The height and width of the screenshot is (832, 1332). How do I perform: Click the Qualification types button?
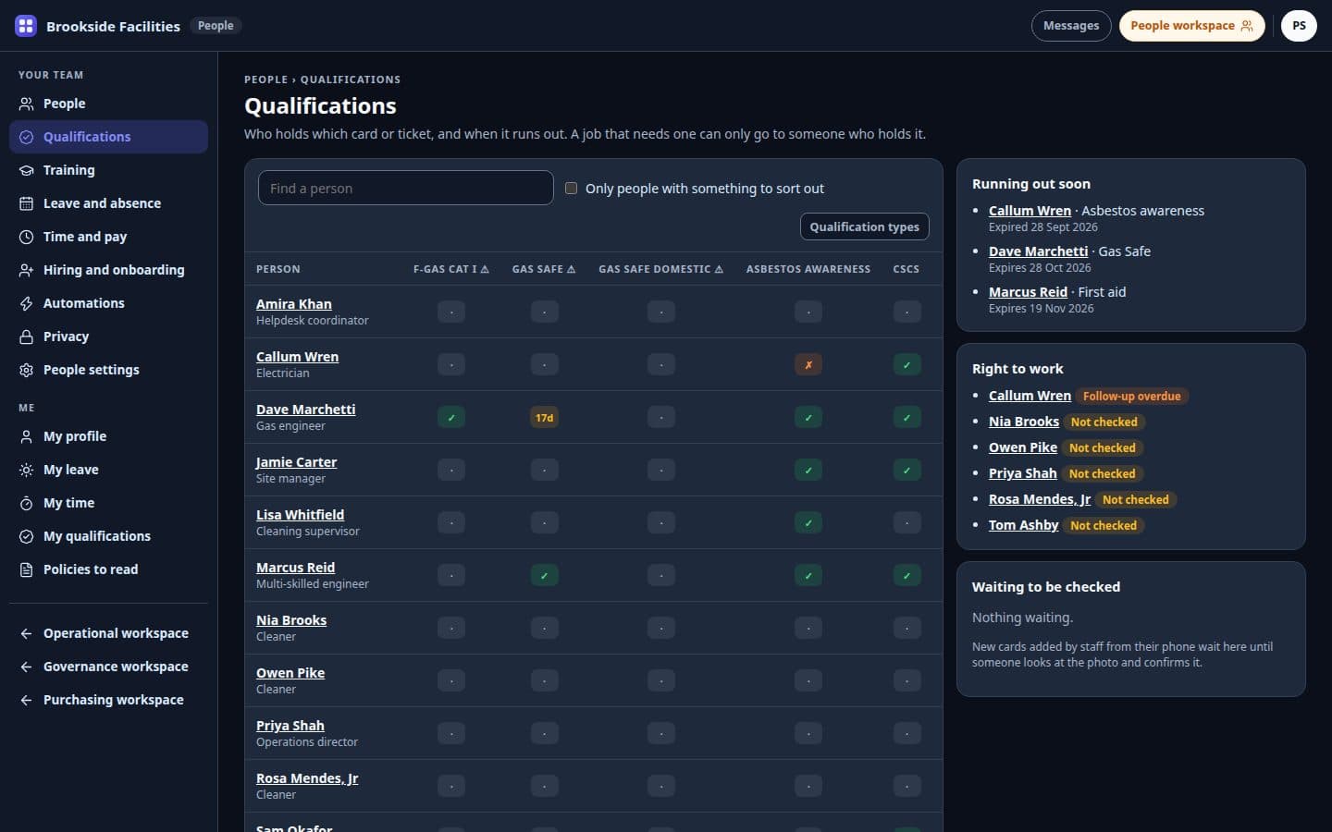(864, 226)
